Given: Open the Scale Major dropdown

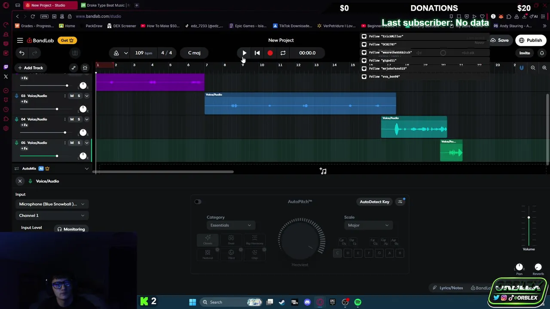Looking at the screenshot, I should (x=368, y=225).
